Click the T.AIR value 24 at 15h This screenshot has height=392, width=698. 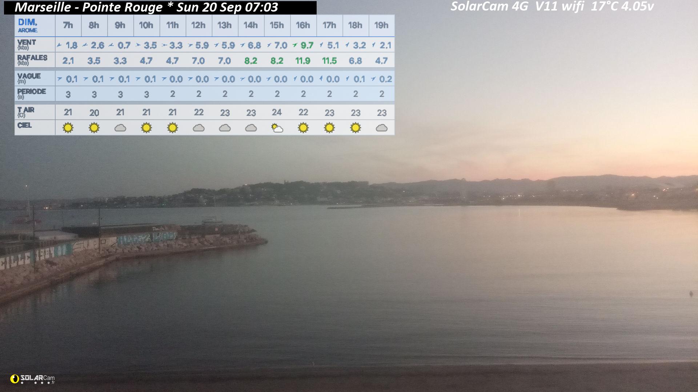[277, 112]
